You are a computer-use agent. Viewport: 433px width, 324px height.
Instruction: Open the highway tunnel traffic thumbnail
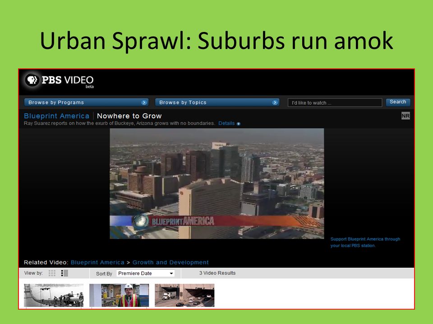184,295
